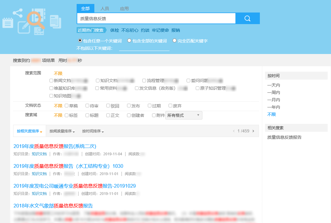Screen dimensions: 331x223
Task: Open result 2019年度质量信息反馈报告(系统二次)
Action: [55, 146]
